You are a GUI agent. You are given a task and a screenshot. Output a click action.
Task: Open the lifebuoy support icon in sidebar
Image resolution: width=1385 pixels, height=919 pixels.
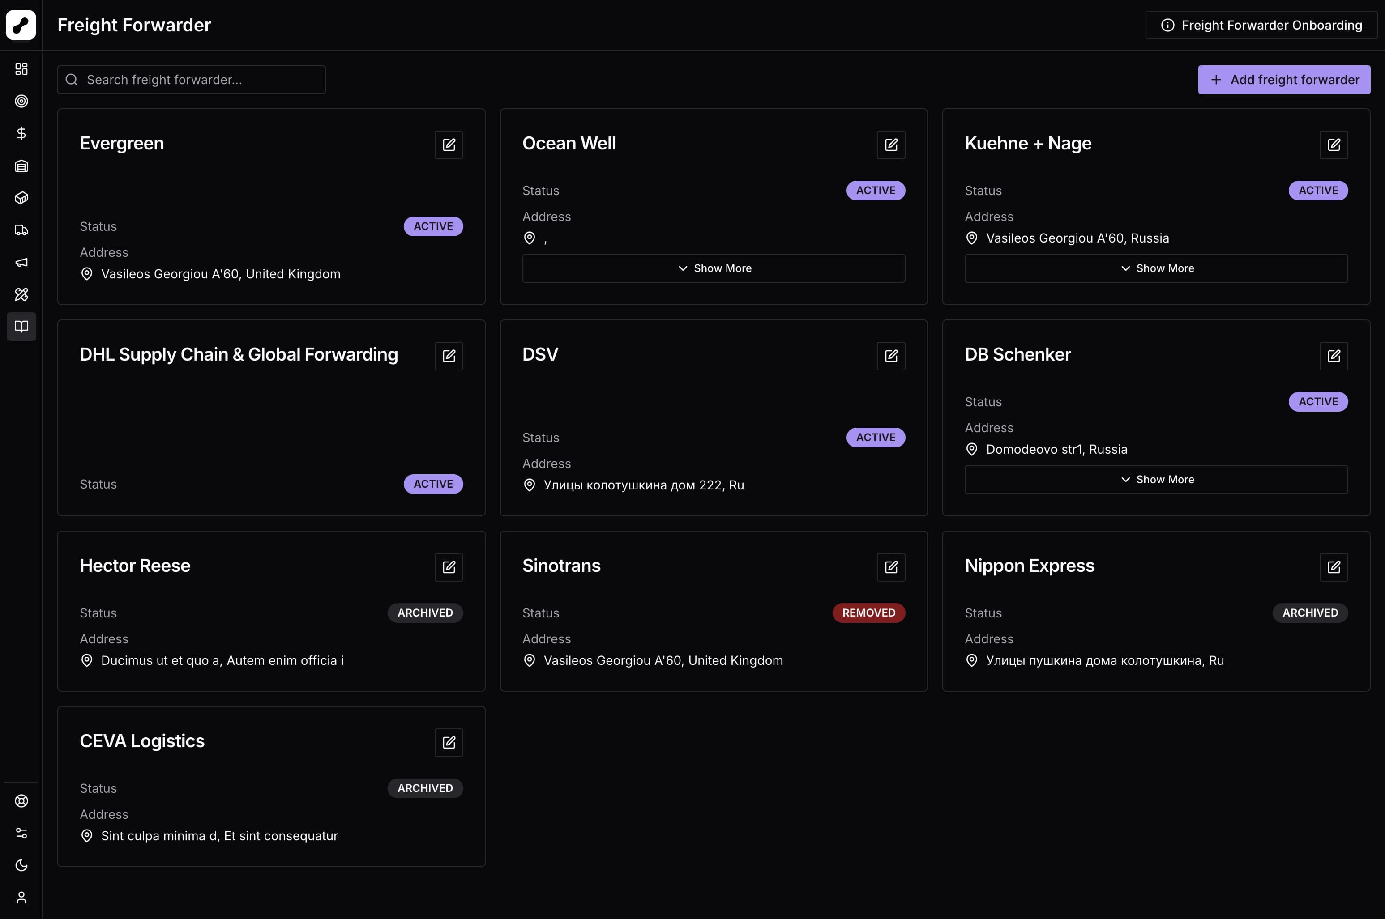pyautogui.click(x=21, y=801)
